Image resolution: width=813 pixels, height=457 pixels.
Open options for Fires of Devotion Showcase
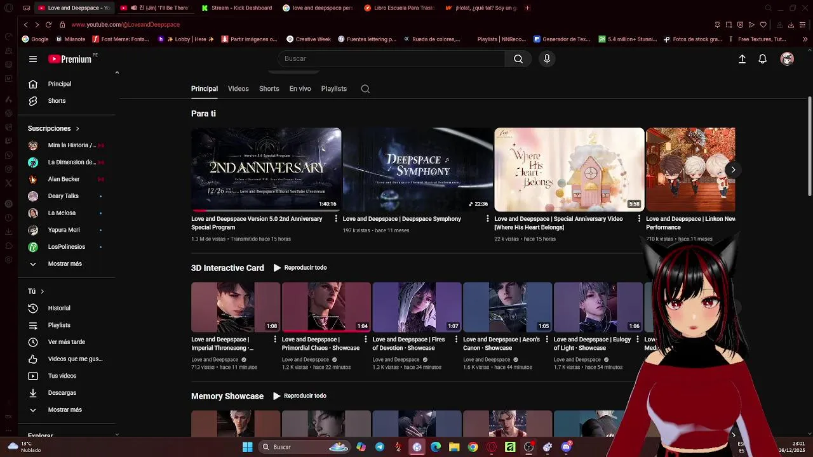click(456, 340)
